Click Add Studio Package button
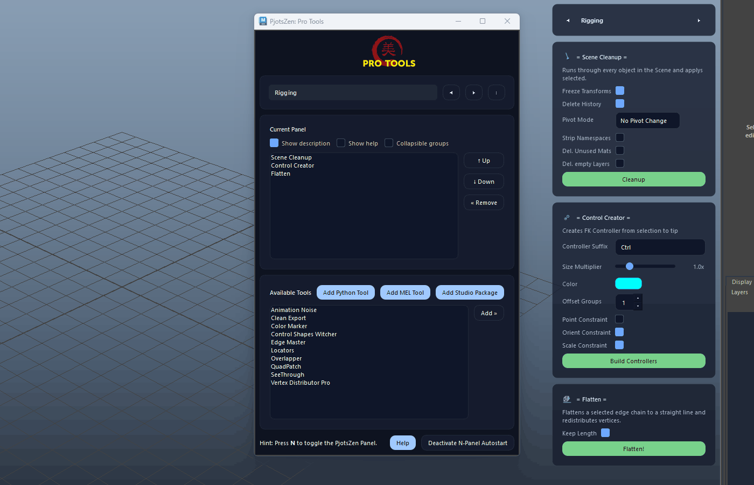754x485 pixels. (x=470, y=293)
